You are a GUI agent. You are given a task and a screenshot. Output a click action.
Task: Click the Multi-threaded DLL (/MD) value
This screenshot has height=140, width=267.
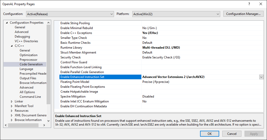click(161, 48)
